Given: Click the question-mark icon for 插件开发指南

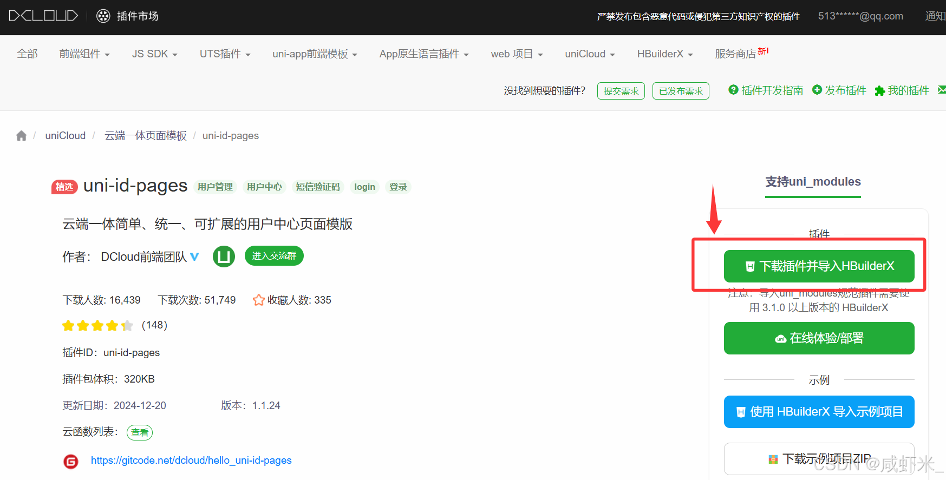Looking at the screenshot, I should 733,90.
